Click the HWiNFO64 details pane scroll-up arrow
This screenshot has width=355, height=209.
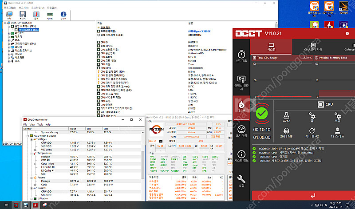[276, 23]
